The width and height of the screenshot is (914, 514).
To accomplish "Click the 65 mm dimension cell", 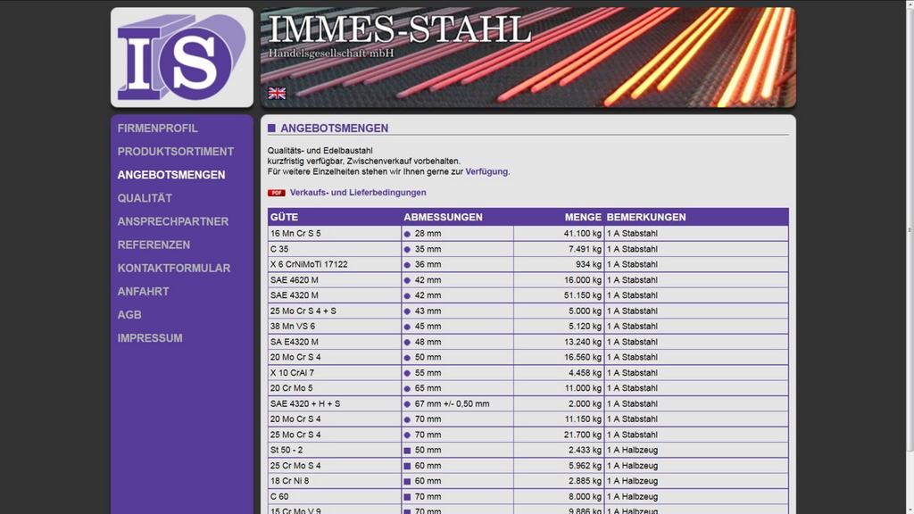I will pos(458,388).
